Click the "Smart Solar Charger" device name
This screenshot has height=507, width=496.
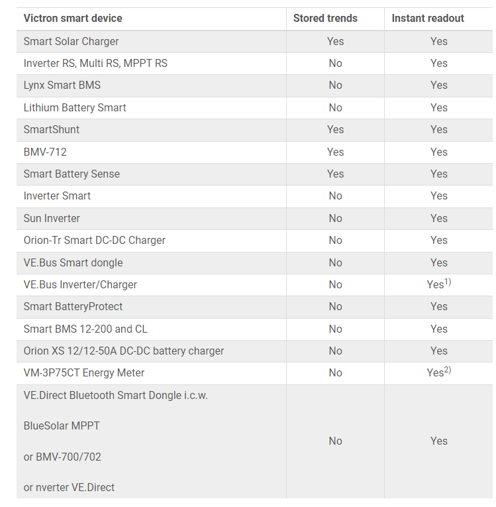pos(71,41)
